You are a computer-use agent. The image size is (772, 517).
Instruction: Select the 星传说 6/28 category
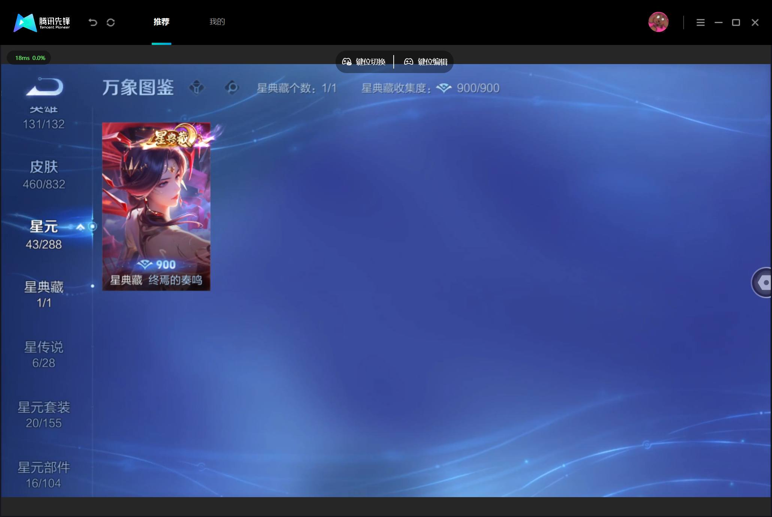pos(44,354)
